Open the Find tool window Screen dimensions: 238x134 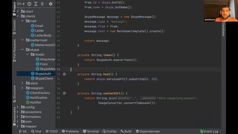tap(36, 131)
